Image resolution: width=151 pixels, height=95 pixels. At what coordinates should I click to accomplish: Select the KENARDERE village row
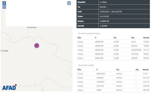[x=113, y=50]
